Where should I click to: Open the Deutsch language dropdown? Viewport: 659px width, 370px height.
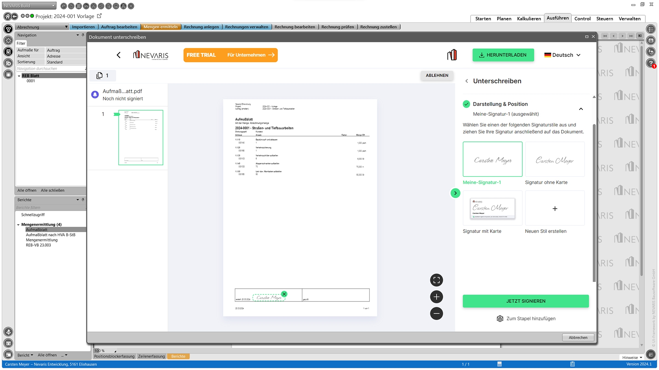[562, 55]
